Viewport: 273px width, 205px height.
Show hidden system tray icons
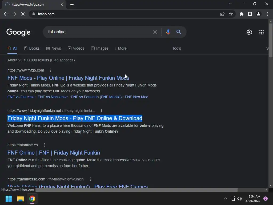pos(226,199)
